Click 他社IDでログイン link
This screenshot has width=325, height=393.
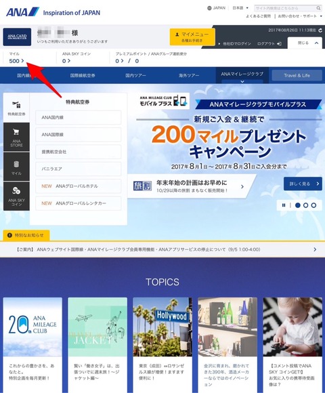pos(235,43)
